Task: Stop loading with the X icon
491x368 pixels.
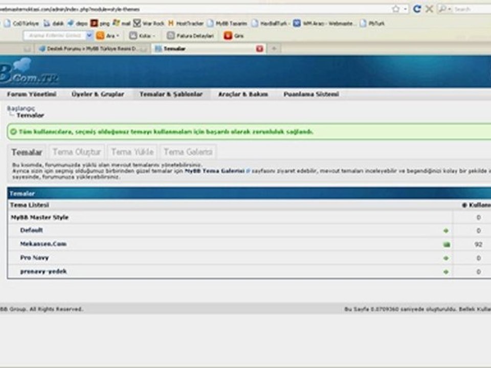Action: coord(429,9)
